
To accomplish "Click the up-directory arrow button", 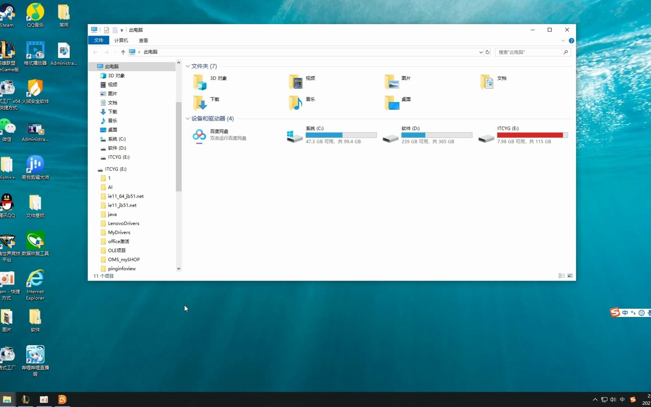I will pos(123,52).
